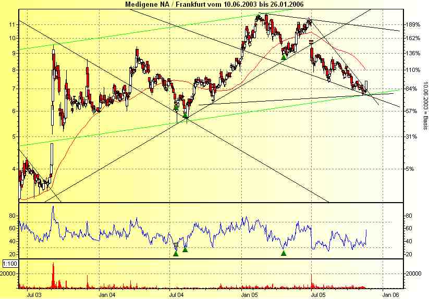Click the '84%' percent axis label
This screenshot has width=429, height=299.
(x=411, y=89)
